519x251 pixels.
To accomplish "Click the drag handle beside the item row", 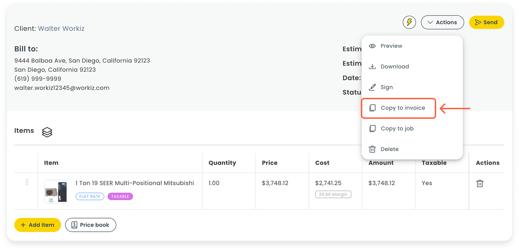I will coord(27,182).
